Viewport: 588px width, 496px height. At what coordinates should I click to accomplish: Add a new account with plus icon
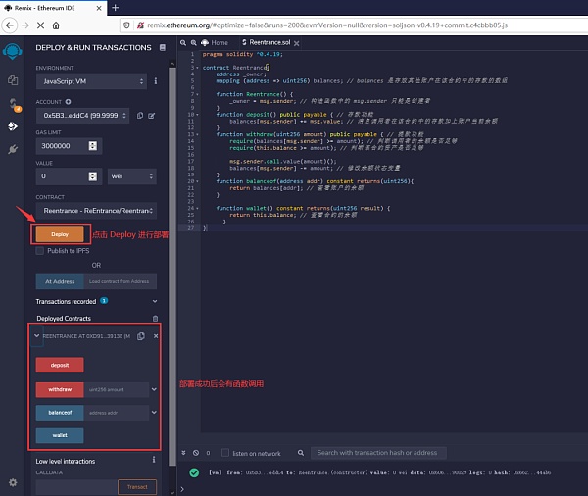pos(68,101)
